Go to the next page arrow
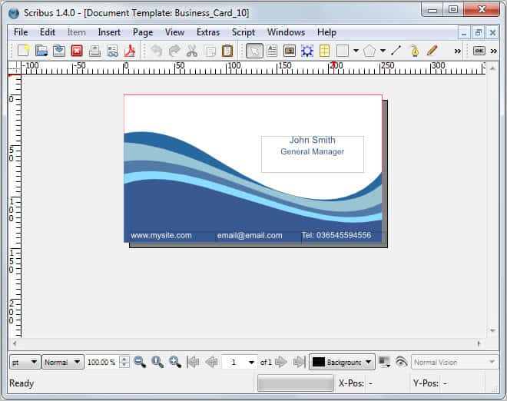Screen dimensions: 507x401 [281, 362]
